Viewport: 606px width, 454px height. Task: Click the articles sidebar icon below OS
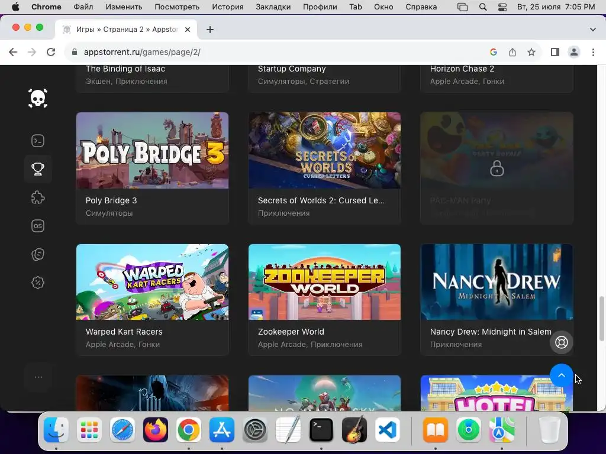(38, 254)
